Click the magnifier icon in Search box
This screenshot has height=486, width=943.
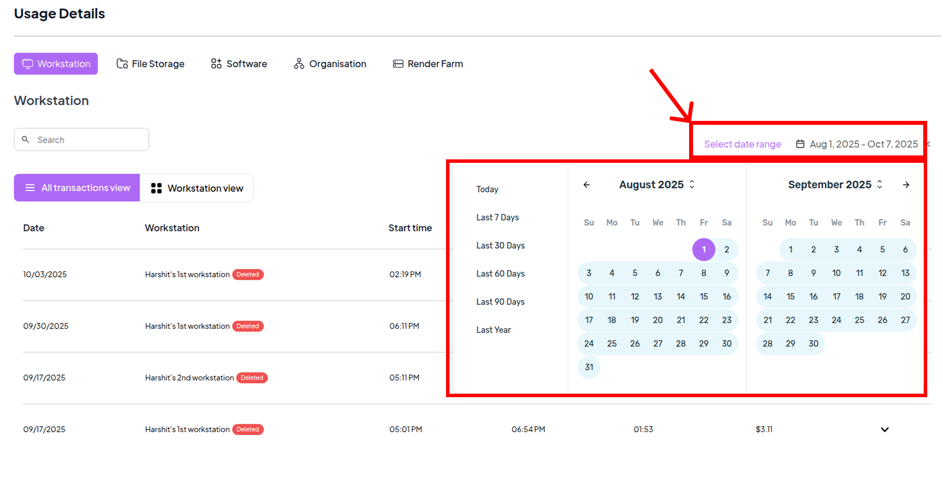26,140
